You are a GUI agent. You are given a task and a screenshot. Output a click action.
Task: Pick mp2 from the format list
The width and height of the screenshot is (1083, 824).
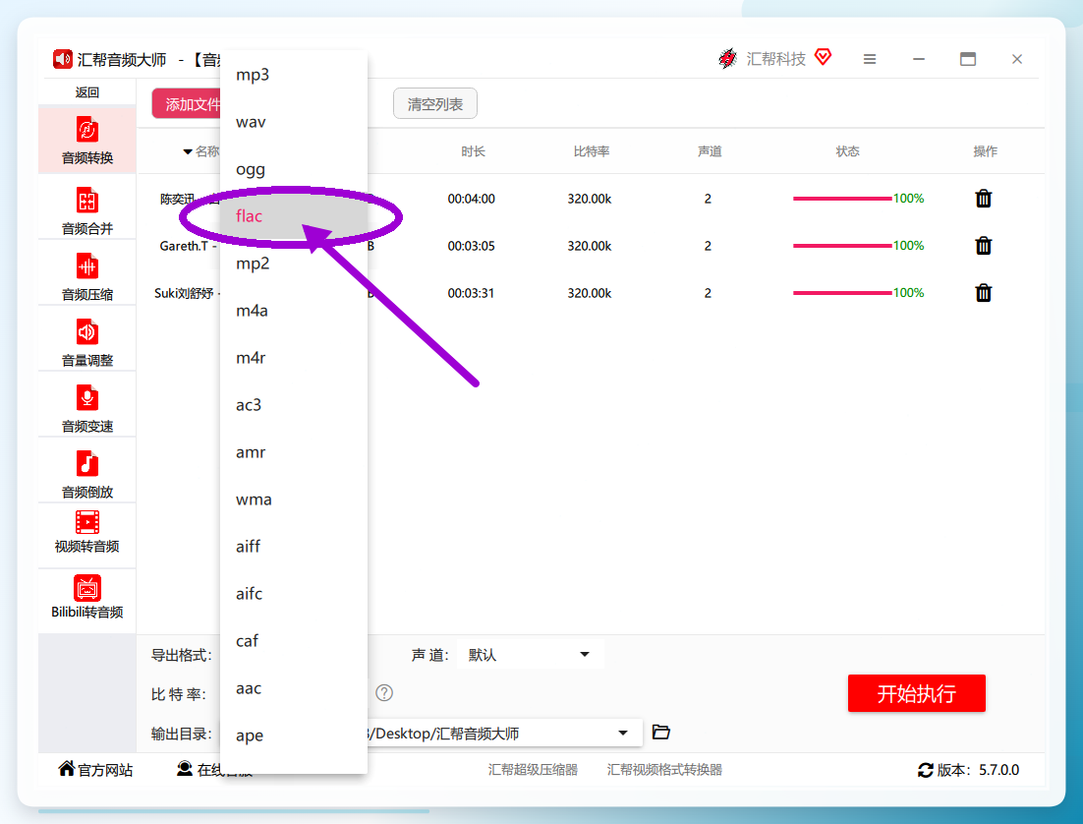point(294,264)
